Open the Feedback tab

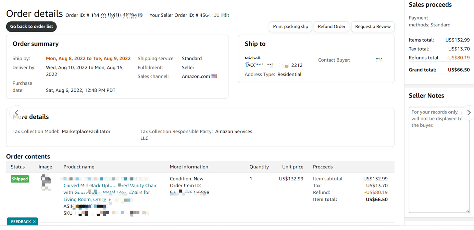[21, 222]
